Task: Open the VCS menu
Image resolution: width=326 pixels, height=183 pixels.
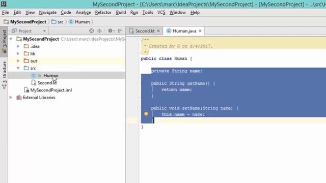Action: [x=161, y=12]
